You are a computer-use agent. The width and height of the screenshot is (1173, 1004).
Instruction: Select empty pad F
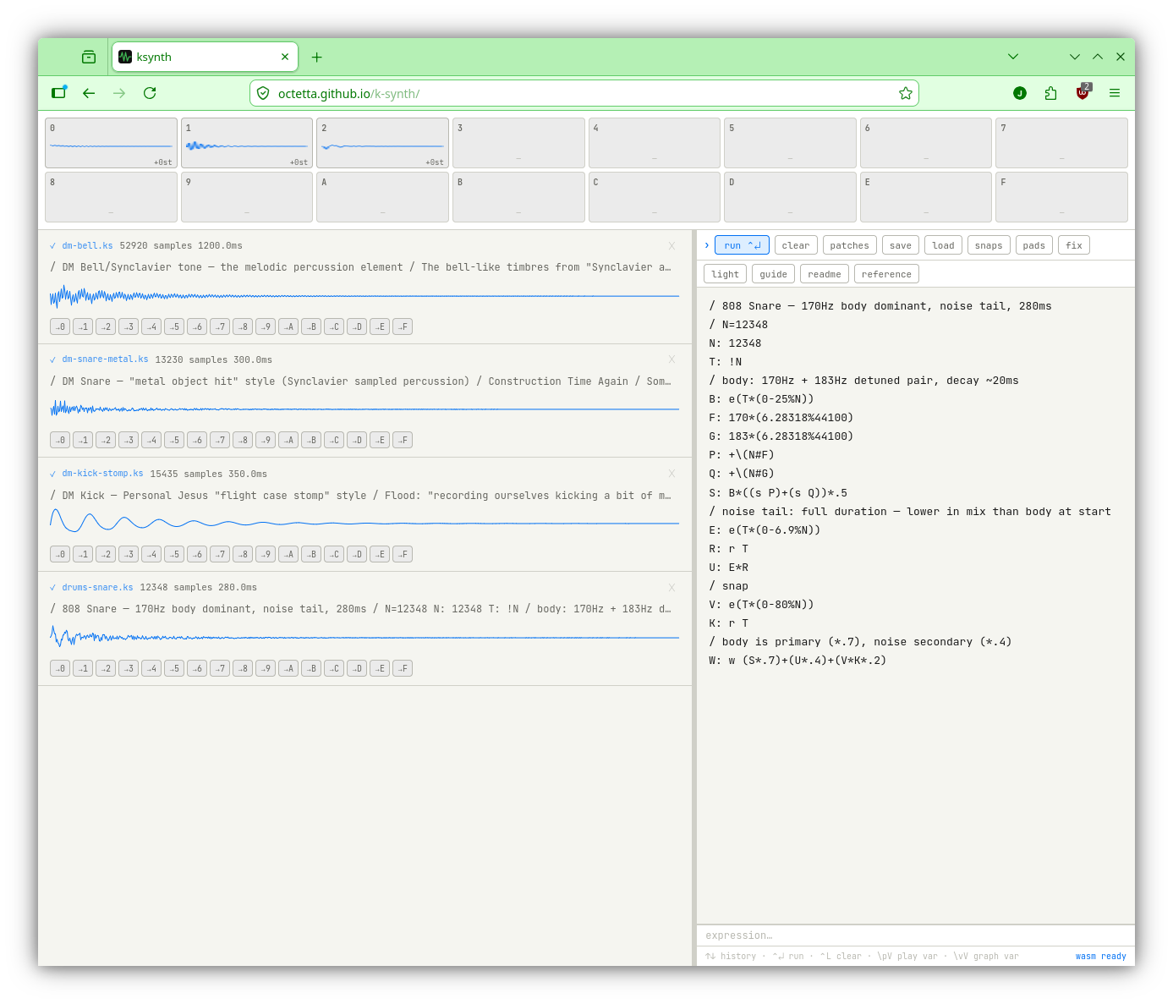(x=1061, y=197)
